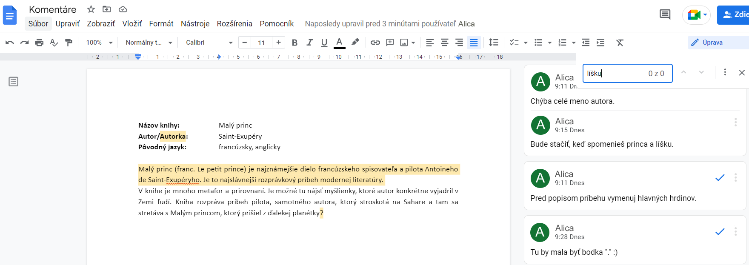Enable justified text alignment
The image size is (749, 265).
pos(474,43)
